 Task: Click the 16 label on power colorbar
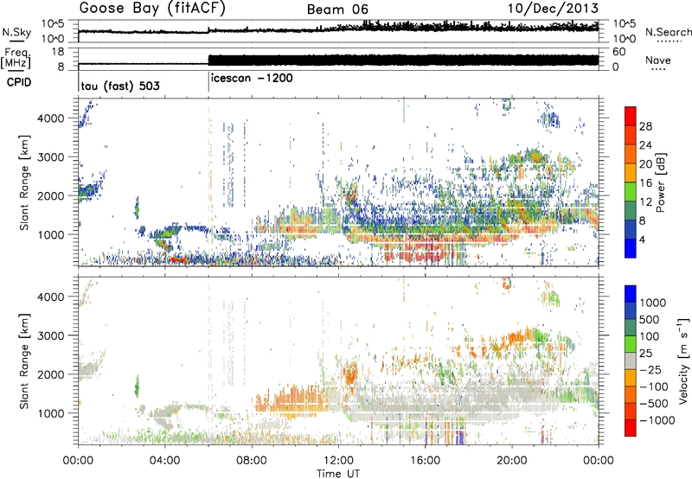point(645,183)
